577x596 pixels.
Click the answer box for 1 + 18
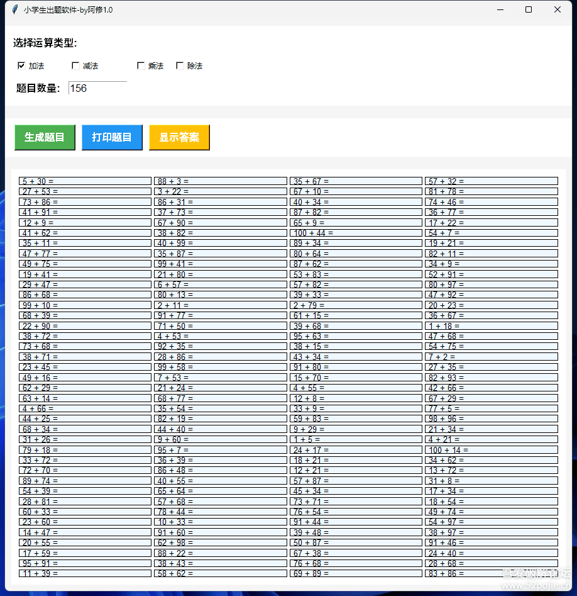coord(491,325)
